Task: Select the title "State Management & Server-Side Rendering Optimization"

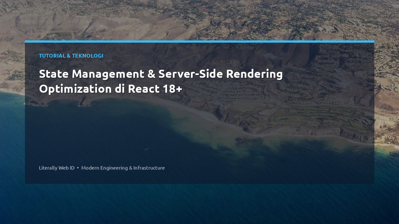Action: (161, 81)
